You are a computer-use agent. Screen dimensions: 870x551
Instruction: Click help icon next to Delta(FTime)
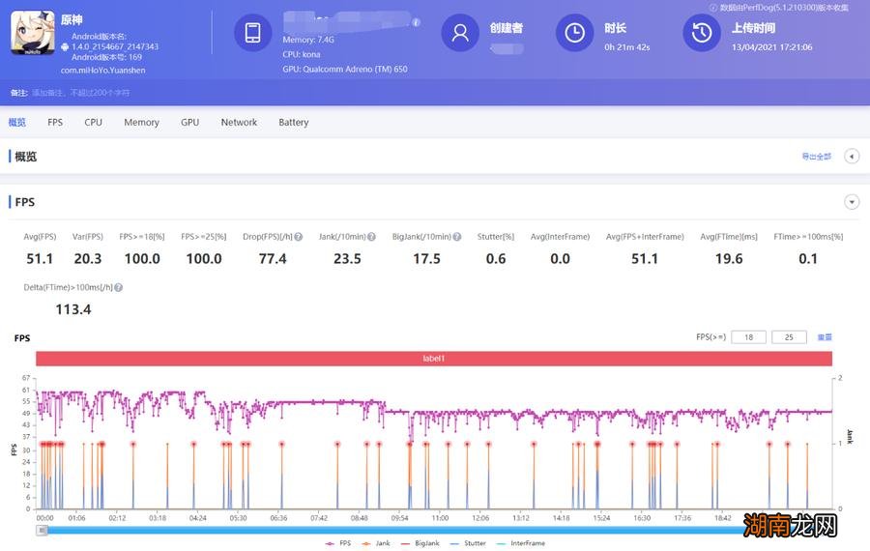pyautogui.click(x=118, y=287)
